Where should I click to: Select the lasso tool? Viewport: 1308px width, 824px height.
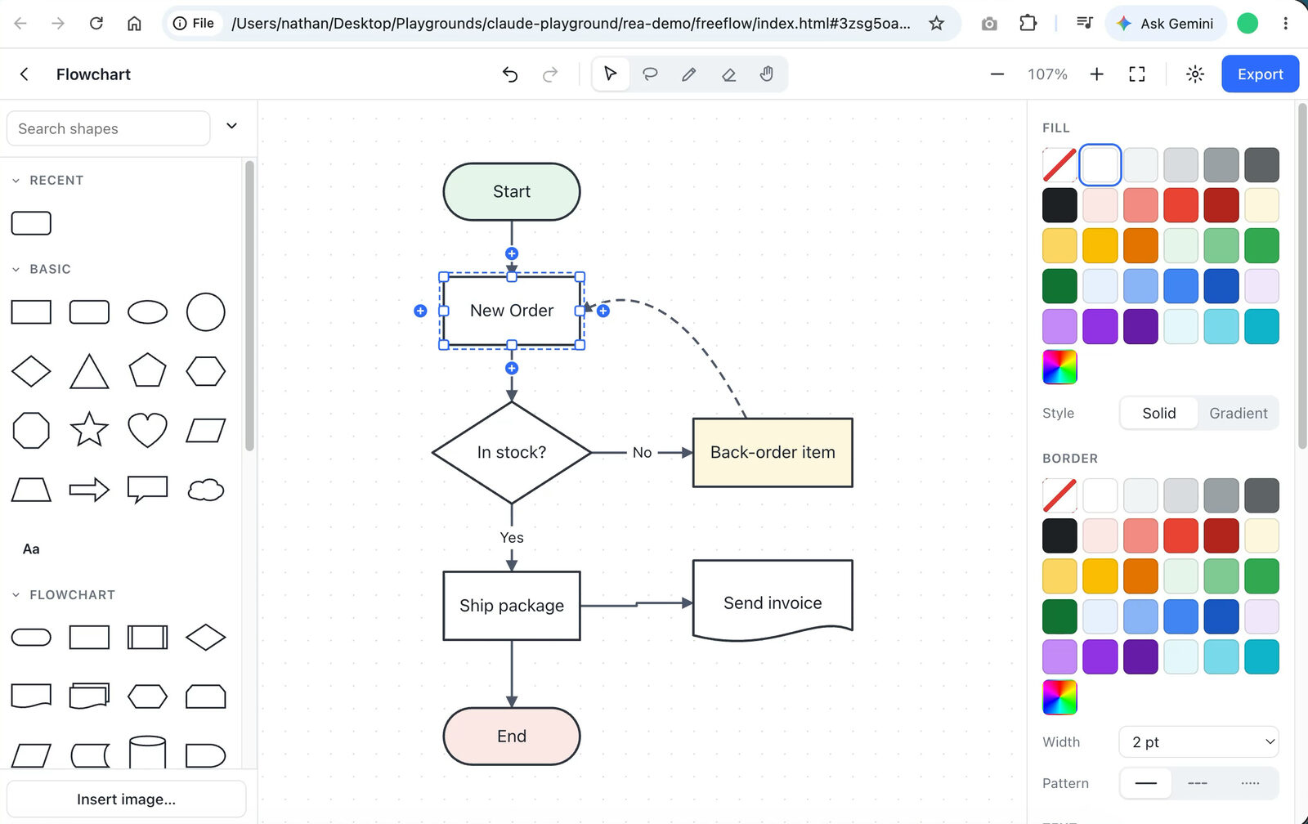click(x=650, y=74)
